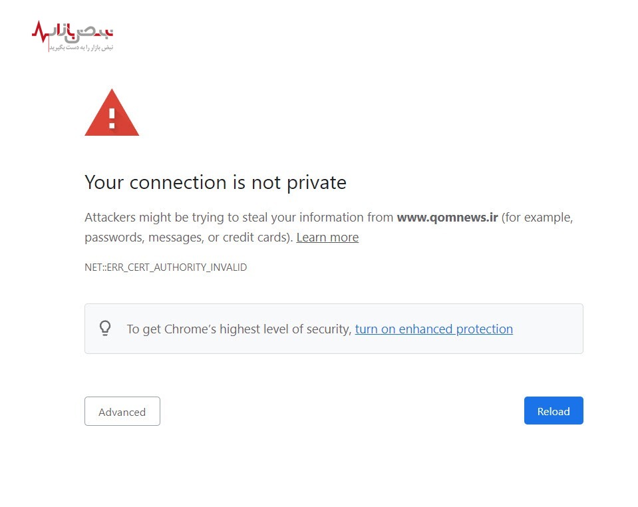Click the bold www.qomnews.ir domain name
638x507 pixels.
coord(447,218)
